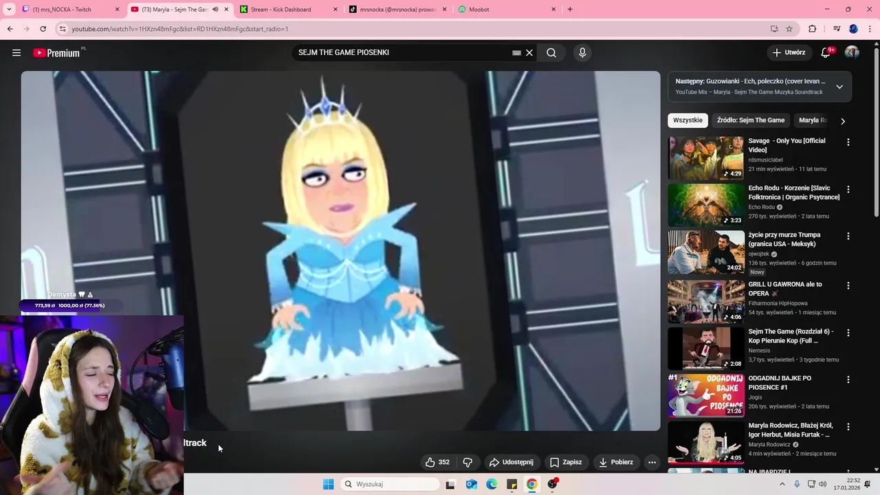Open Chrome profile avatar
The image size is (880, 495).
pyautogui.click(x=853, y=29)
